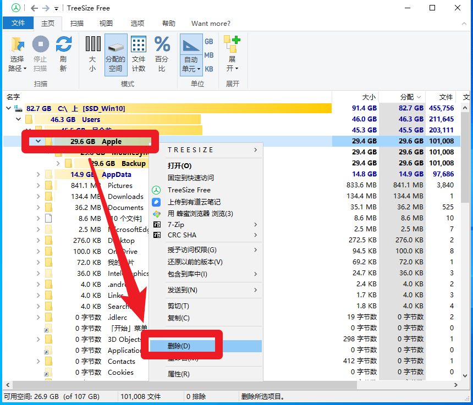Set display unit to MB
This screenshot has width=473, height=405.
(209, 55)
